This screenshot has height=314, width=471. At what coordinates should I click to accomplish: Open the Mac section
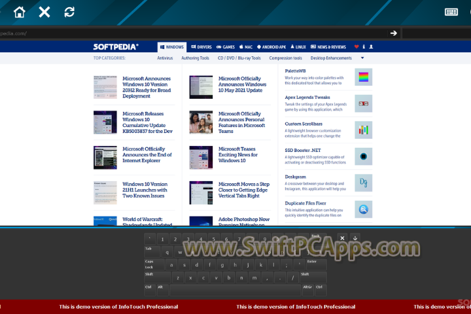(x=246, y=47)
